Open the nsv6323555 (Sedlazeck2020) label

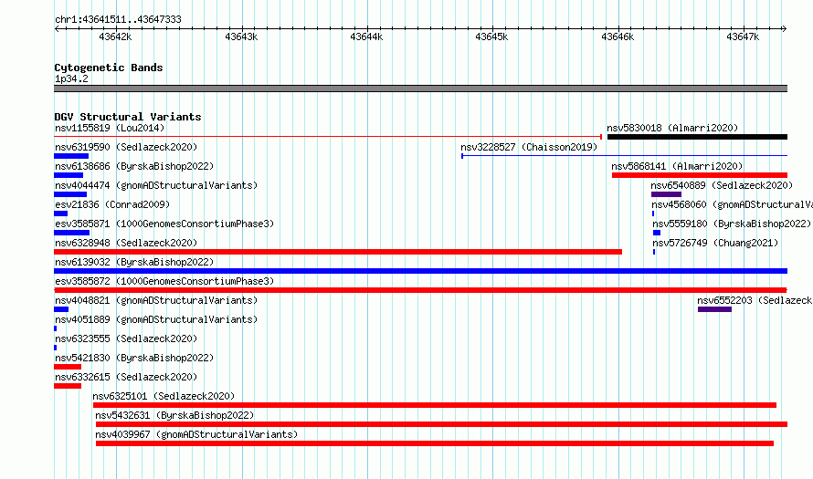(126, 338)
